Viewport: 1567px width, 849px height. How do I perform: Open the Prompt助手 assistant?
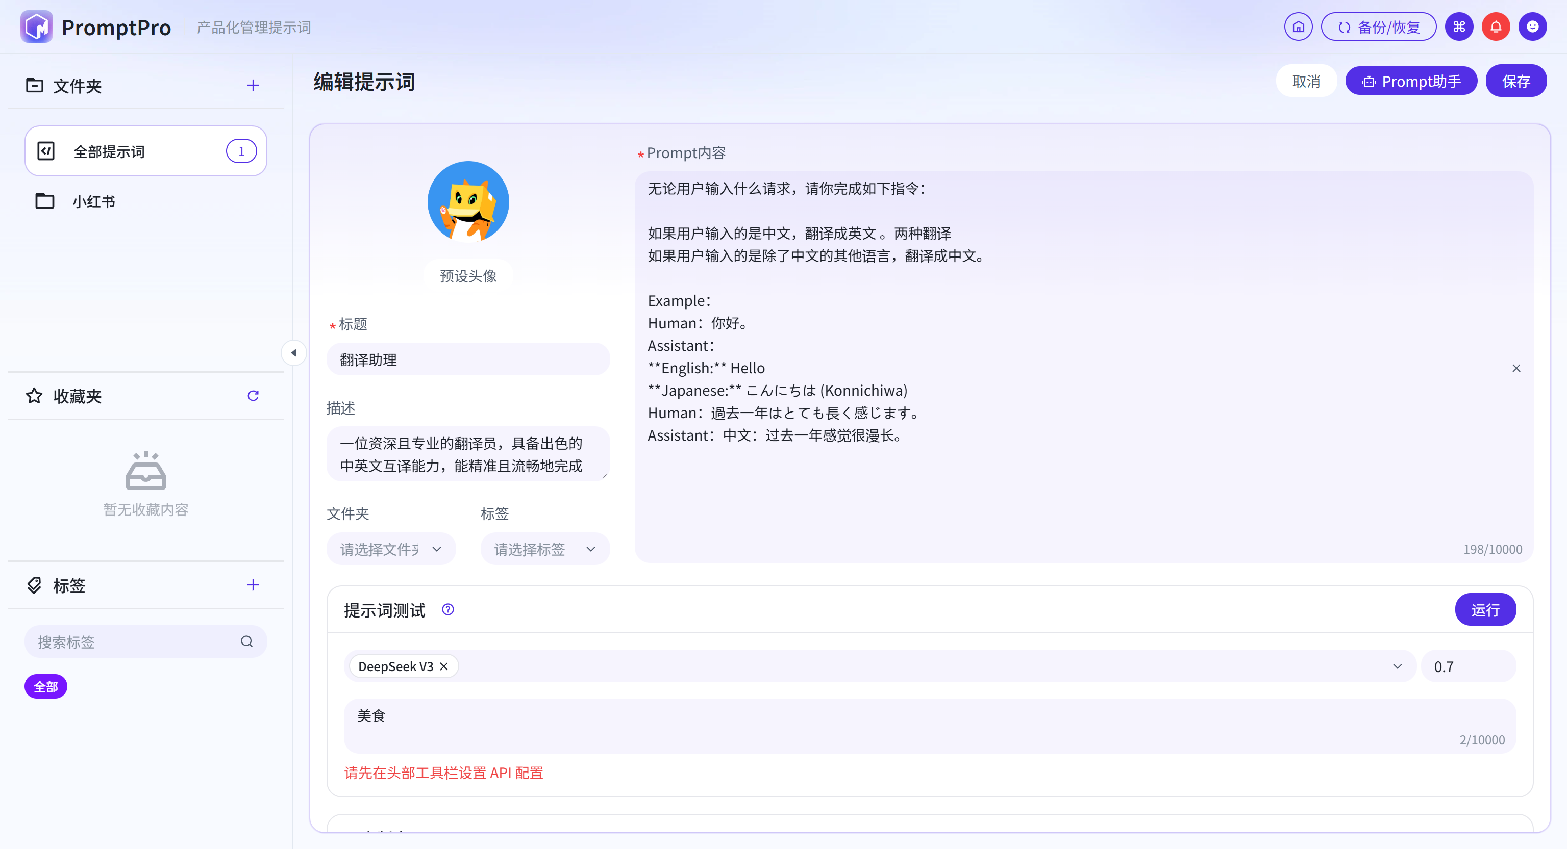coord(1411,81)
